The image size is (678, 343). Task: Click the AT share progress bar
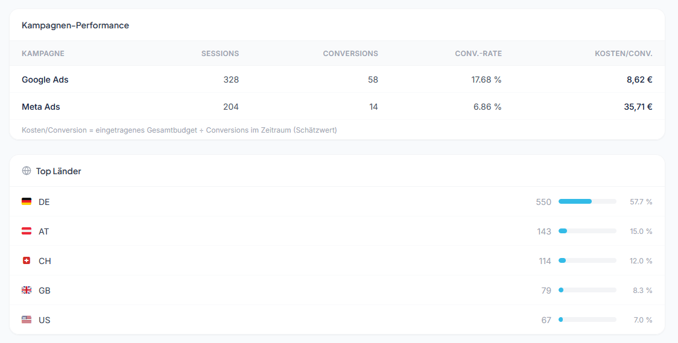point(587,231)
